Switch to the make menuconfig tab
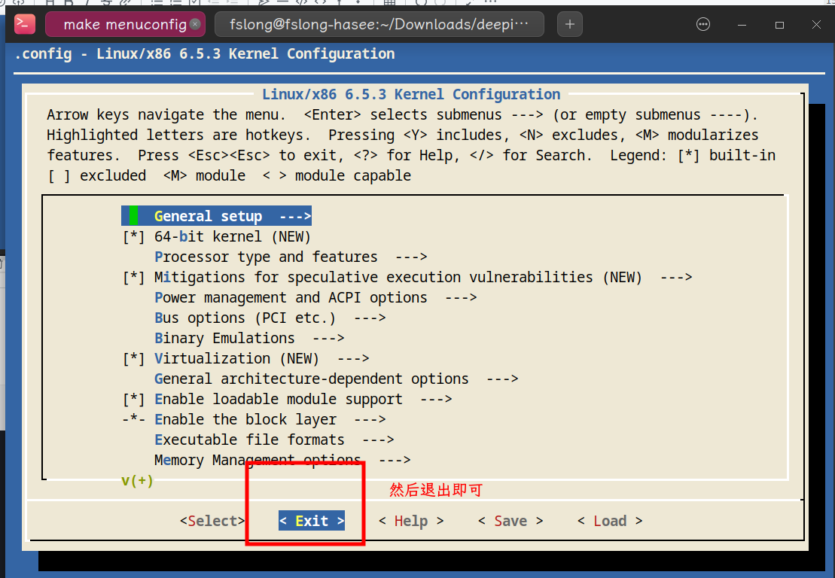Screen dimensions: 835x578 [125, 24]
